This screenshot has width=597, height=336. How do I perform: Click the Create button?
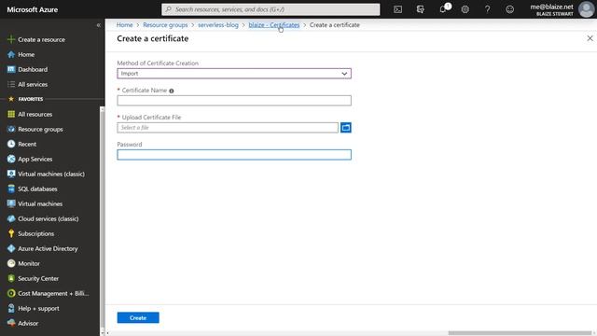[x=138, y=317]
